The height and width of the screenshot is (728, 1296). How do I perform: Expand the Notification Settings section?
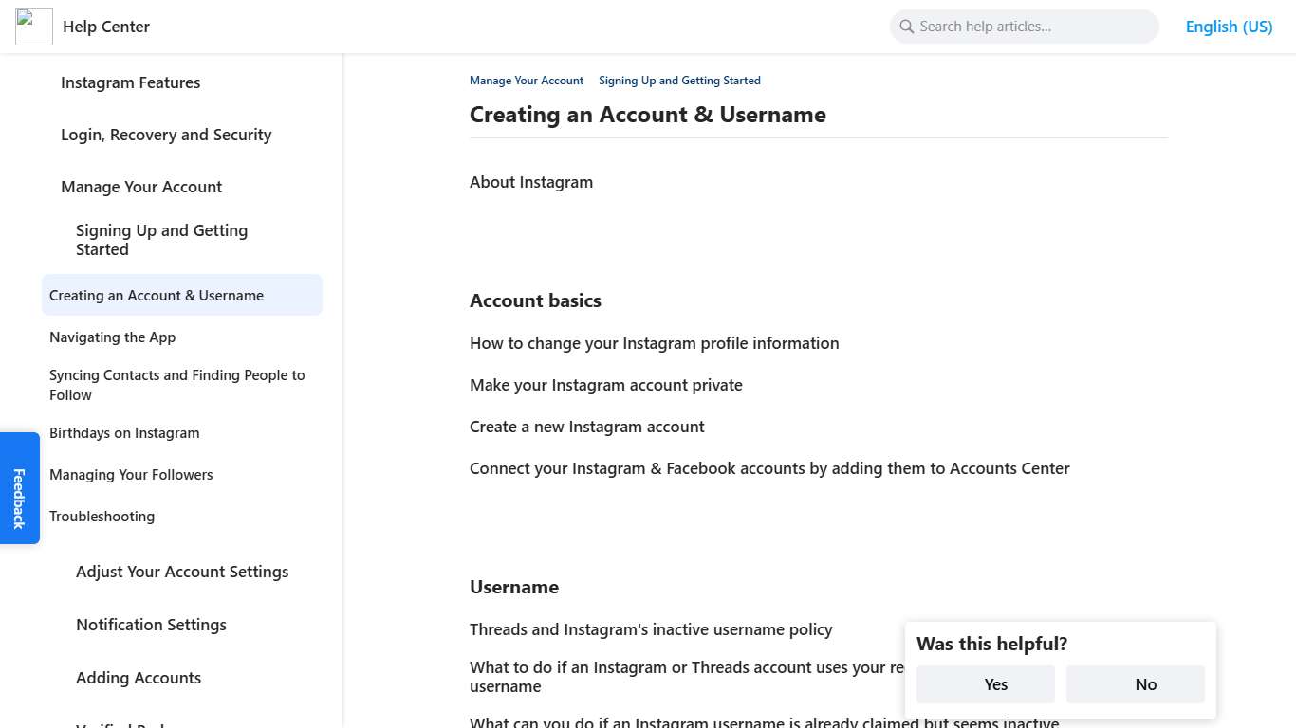pyautogui.click(x=151, y=625)
